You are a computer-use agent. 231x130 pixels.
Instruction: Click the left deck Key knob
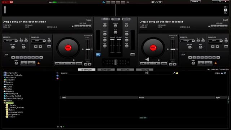(23, 47)
